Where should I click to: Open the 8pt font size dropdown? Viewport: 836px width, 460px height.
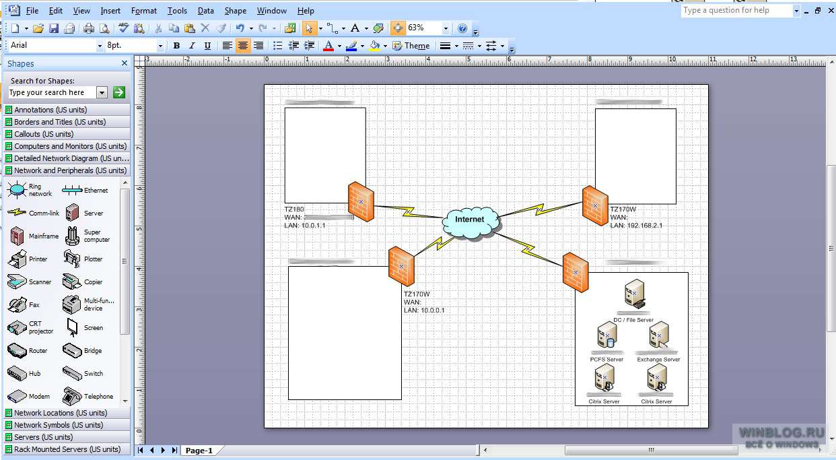coord(160,46)
